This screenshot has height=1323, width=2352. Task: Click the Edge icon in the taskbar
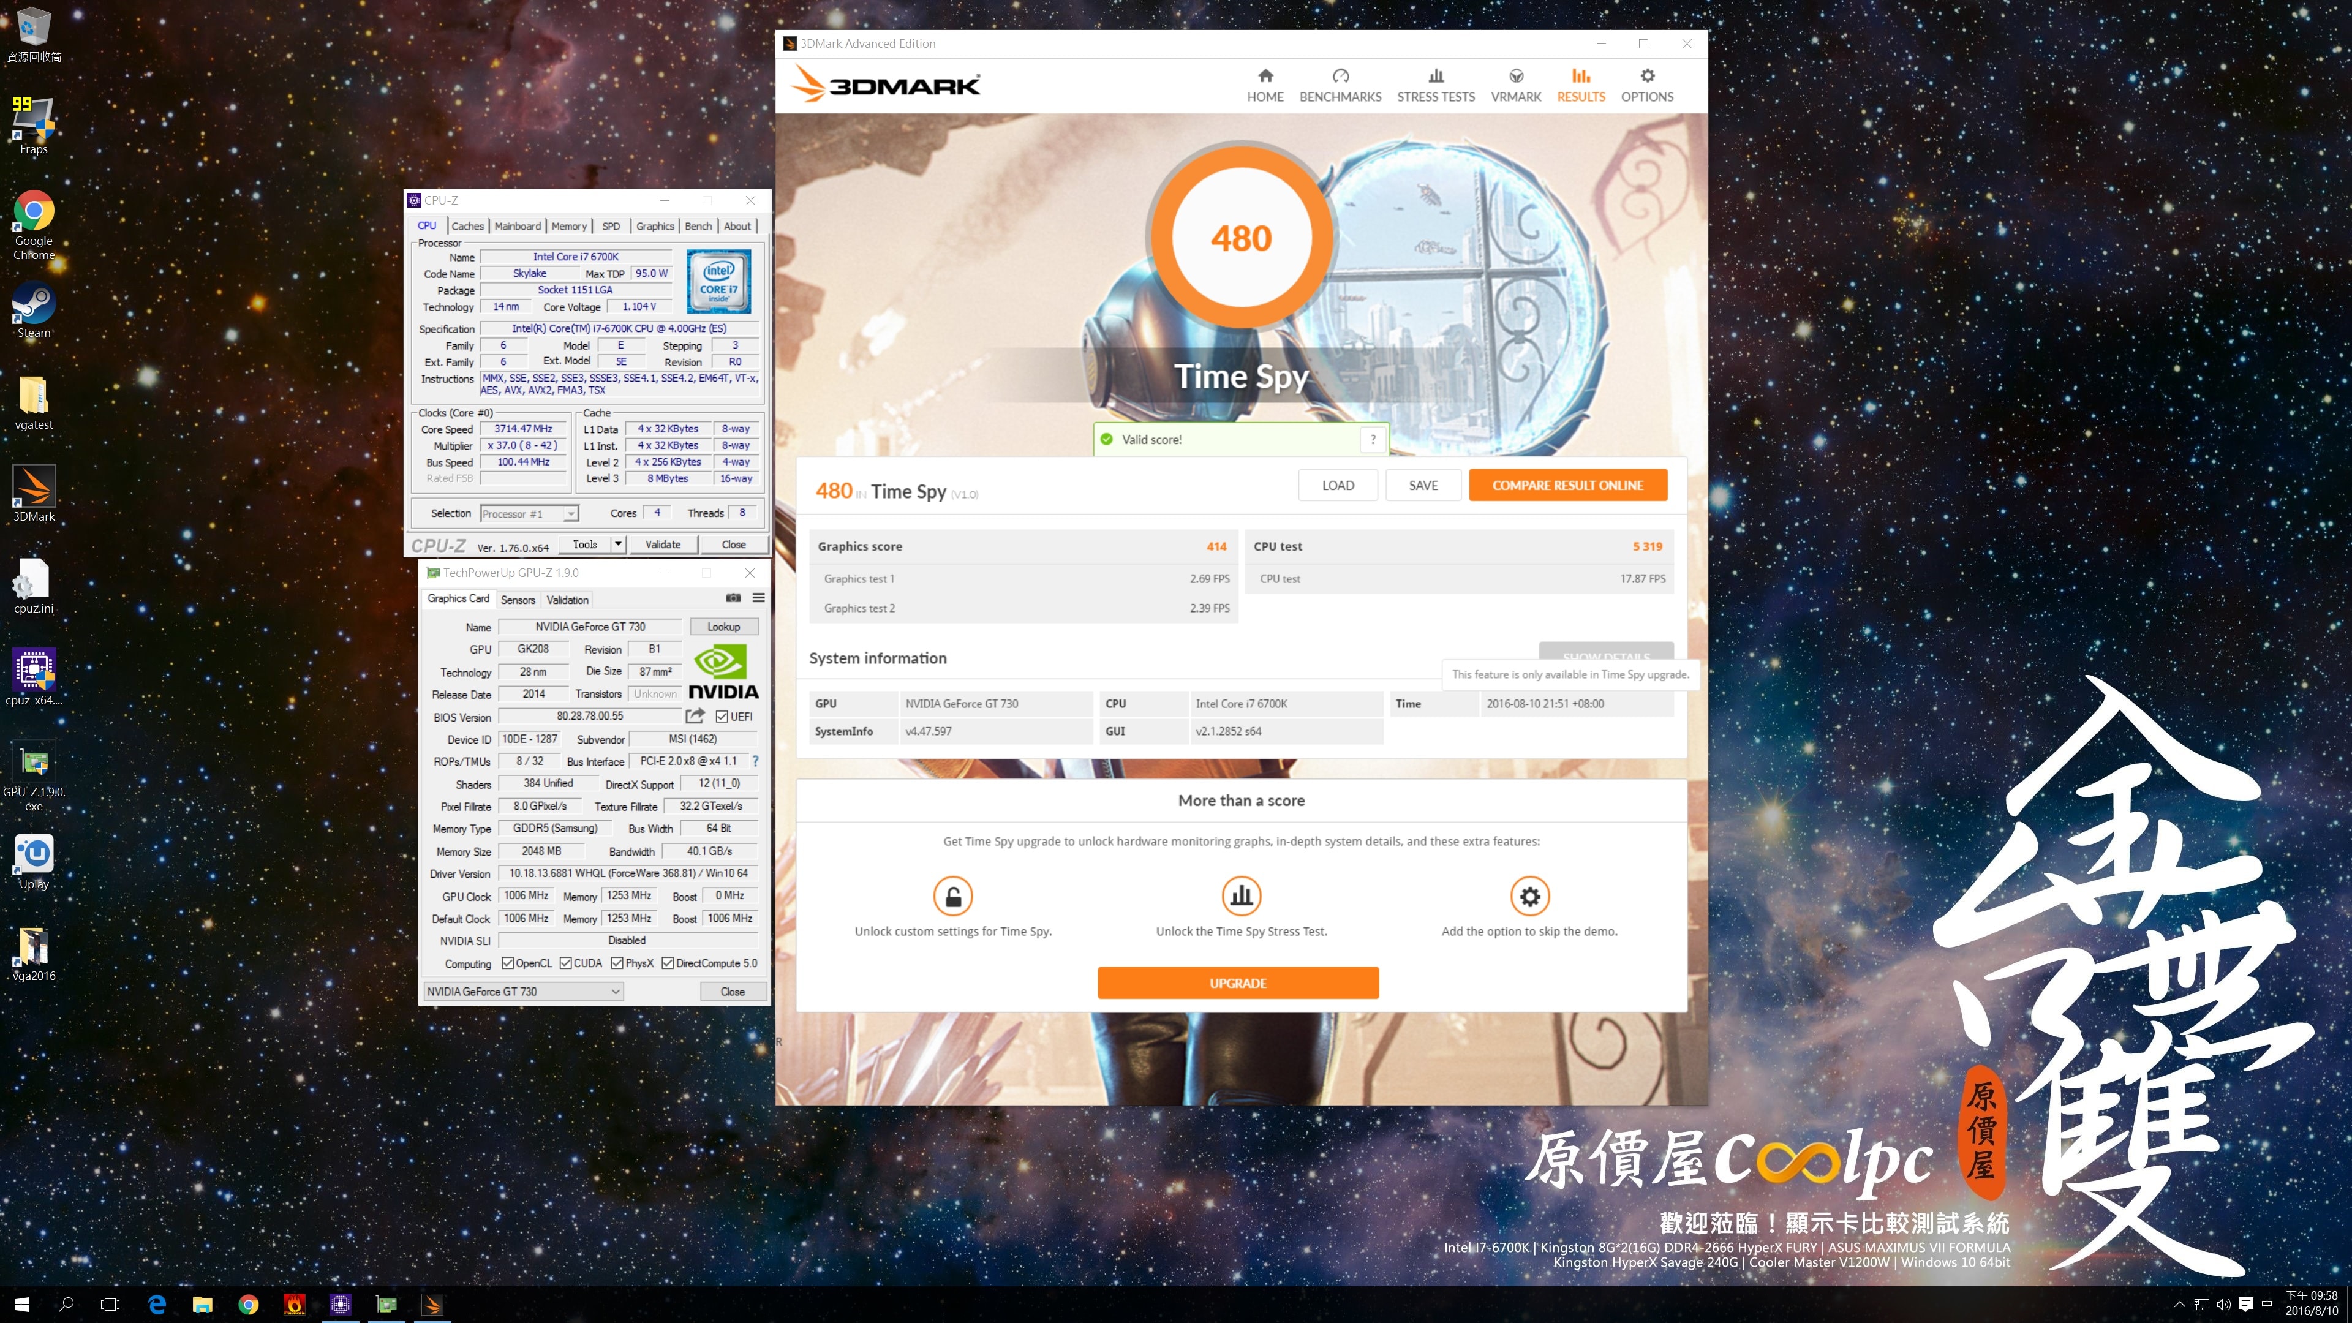pos(157,1305)
